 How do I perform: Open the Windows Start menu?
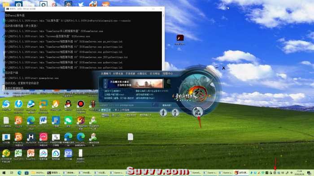point(4,173)
